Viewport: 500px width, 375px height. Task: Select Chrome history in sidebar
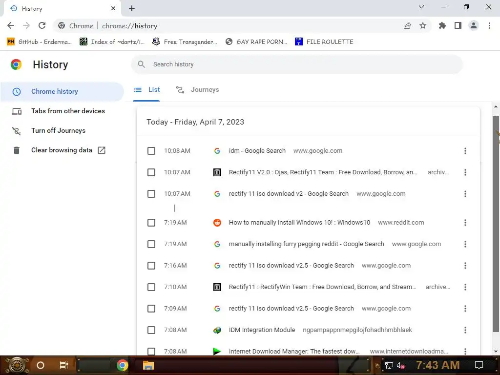(62, 91)
